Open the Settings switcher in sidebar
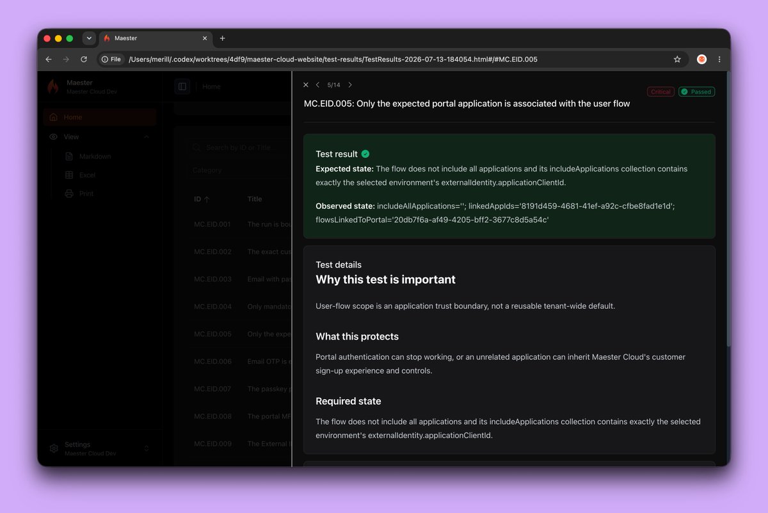The width and height of the screenshot is (768, 513). coord(100,448)
